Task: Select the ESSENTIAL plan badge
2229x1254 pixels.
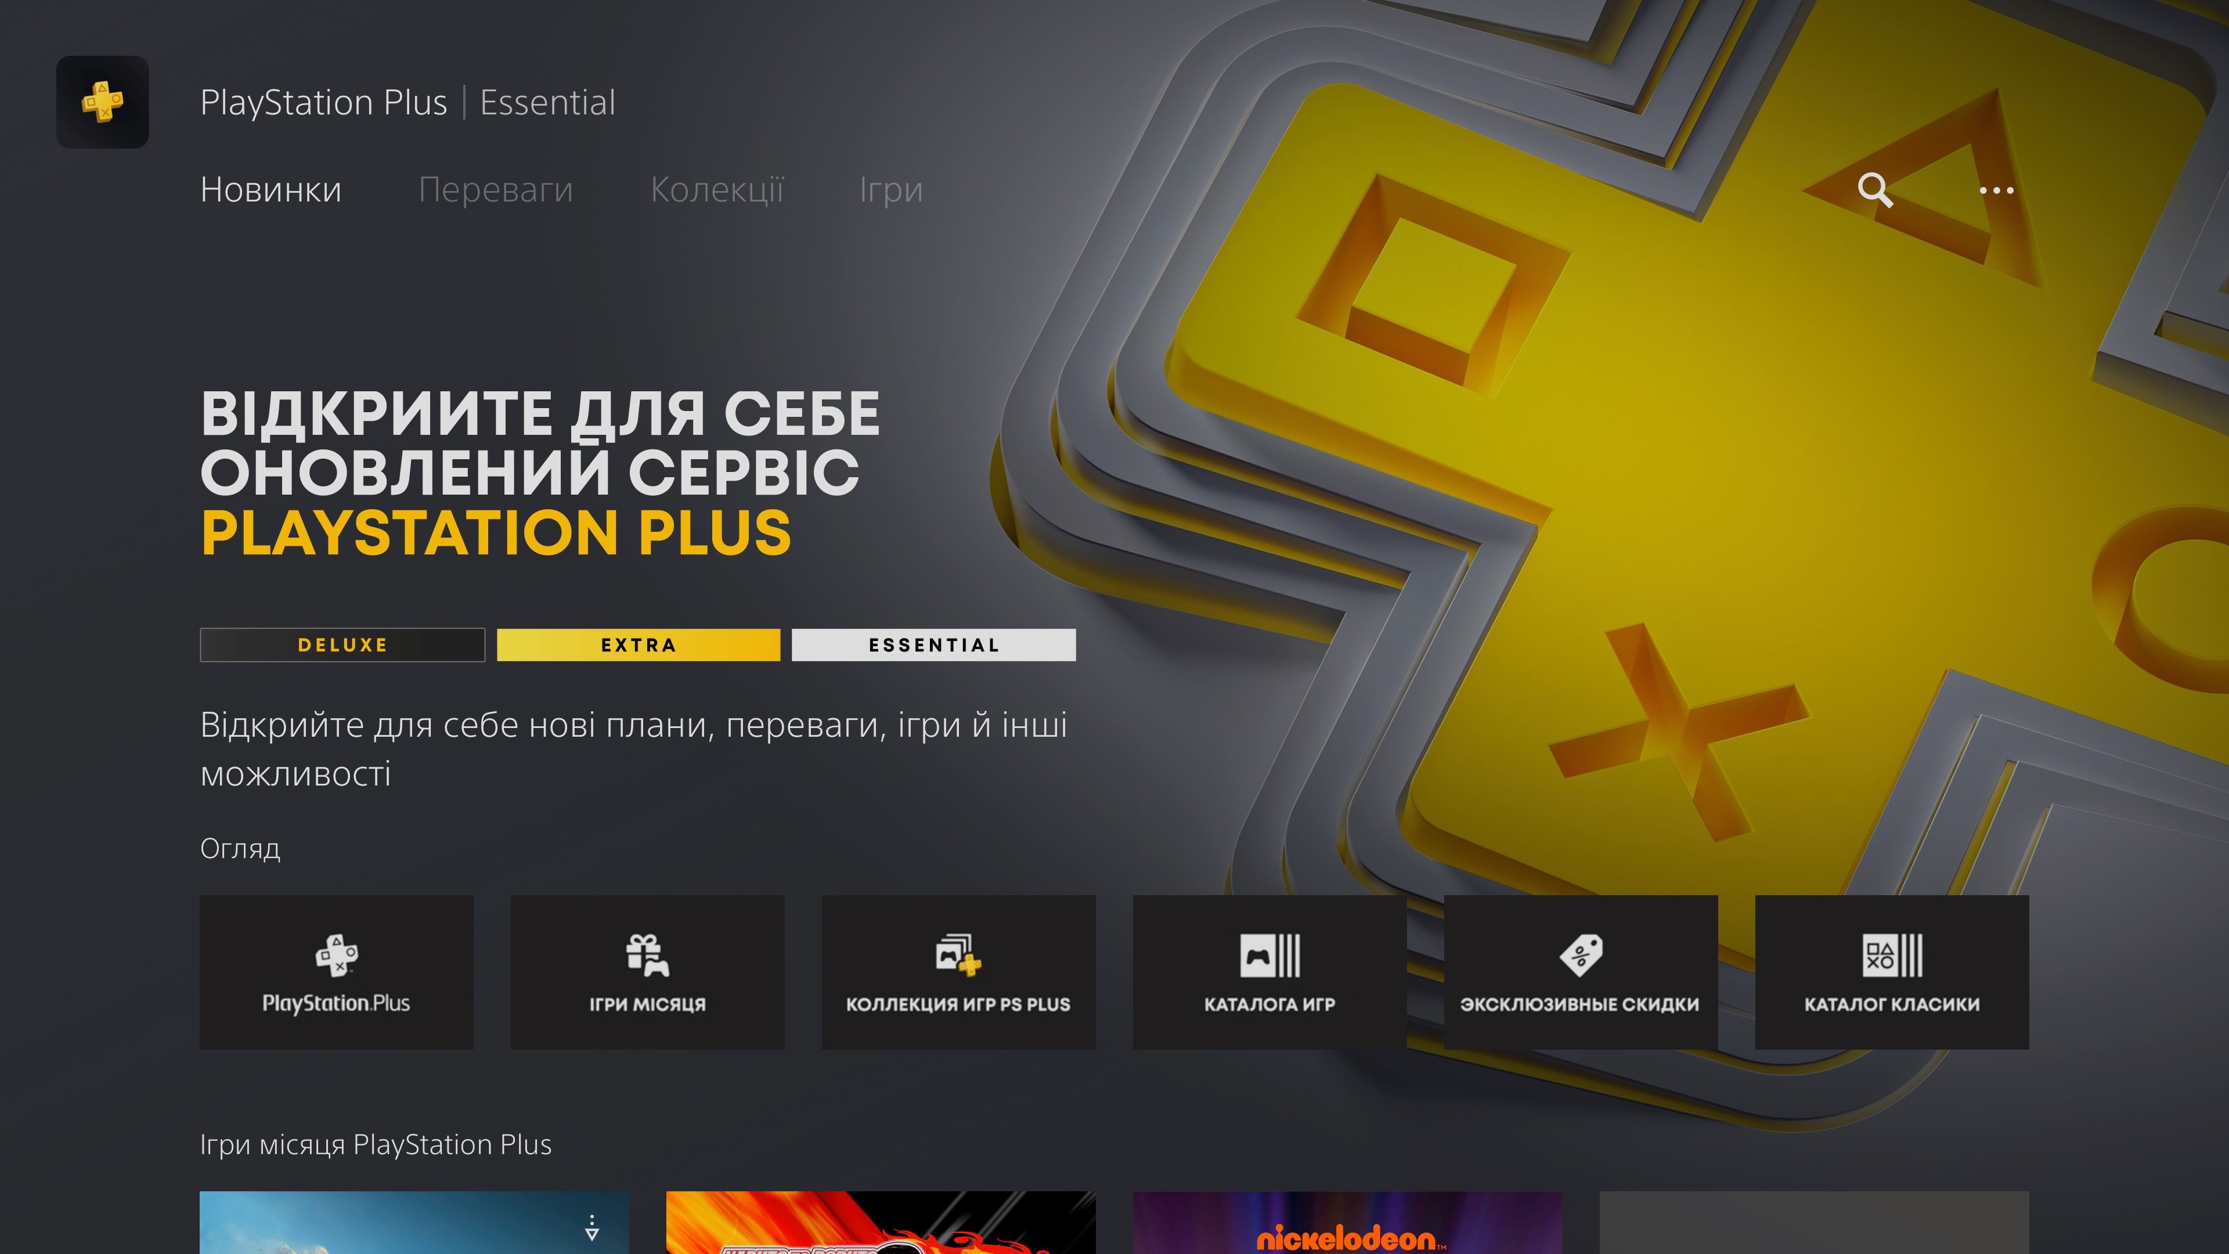Action: [x=933, y=645]
